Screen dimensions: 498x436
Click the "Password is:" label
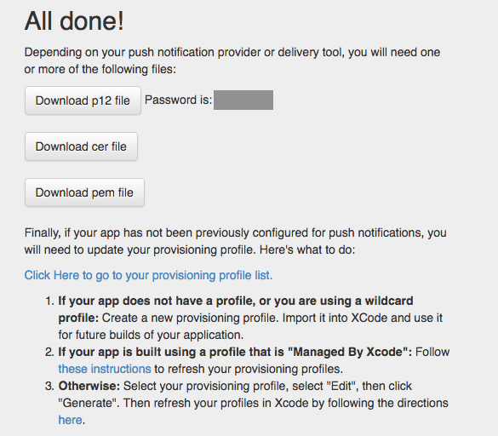178,100
